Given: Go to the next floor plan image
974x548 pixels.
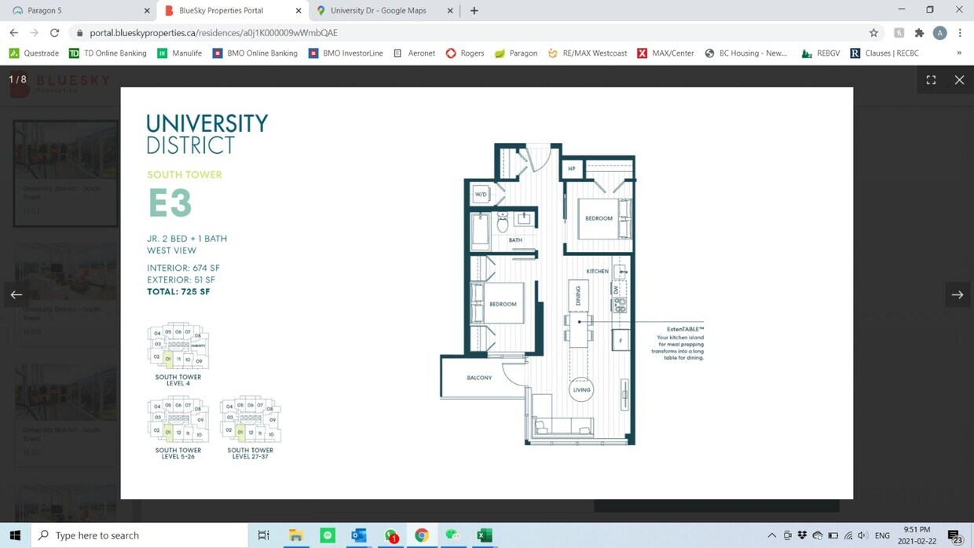Looking at the screenshot, I should click(x=957, y=294).
